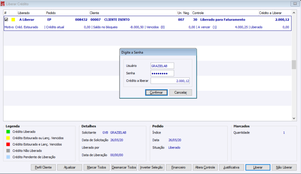Select the Crédito a liberar field in dialog
The width and height of the screenshot is (301, 174).
[170, 81]
